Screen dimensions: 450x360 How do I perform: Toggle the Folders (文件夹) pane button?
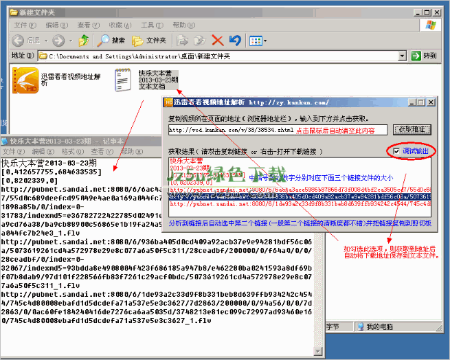click(149, 41)
